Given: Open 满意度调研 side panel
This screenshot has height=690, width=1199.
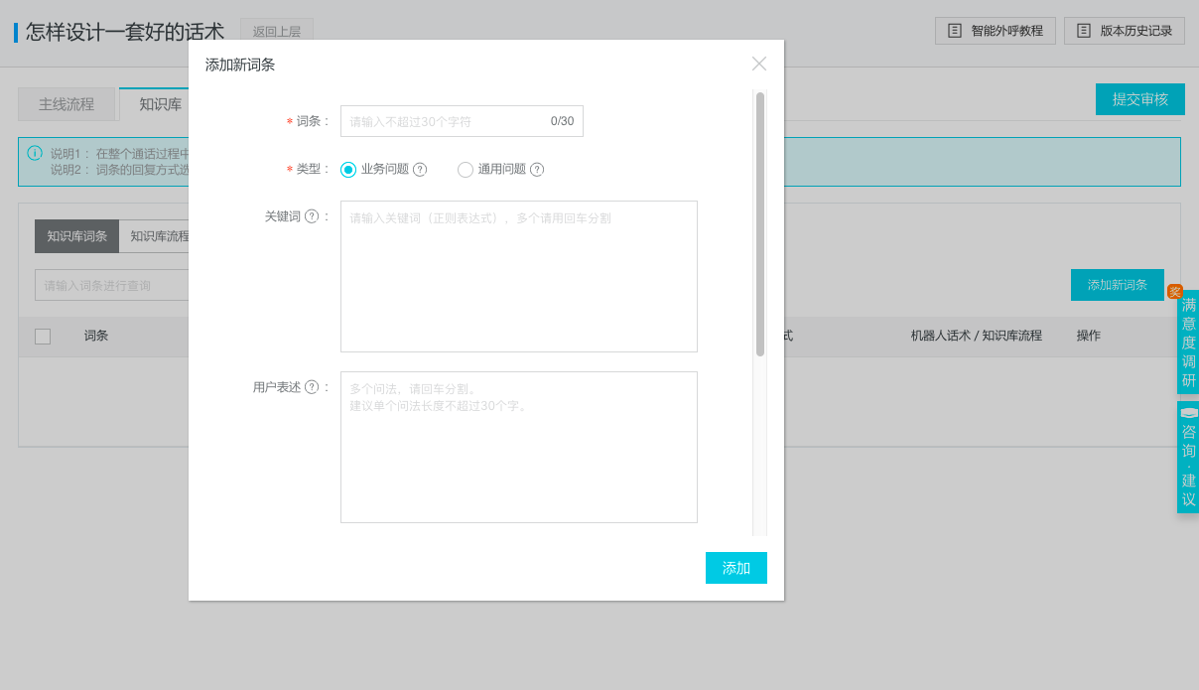Looking at the screenshot, I should (x=1188, y=342).
